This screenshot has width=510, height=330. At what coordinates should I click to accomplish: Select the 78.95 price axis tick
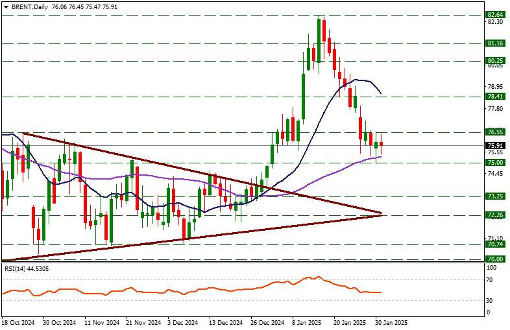(495, 87)
